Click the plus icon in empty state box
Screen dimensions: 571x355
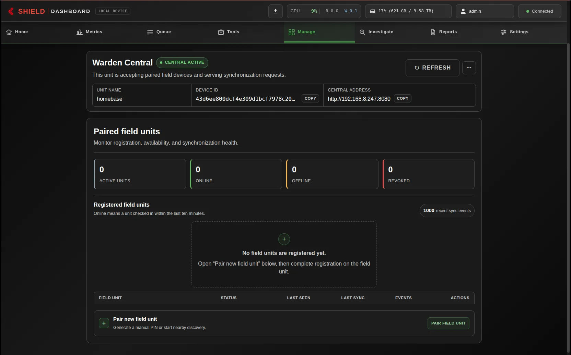tap(284, 239)
